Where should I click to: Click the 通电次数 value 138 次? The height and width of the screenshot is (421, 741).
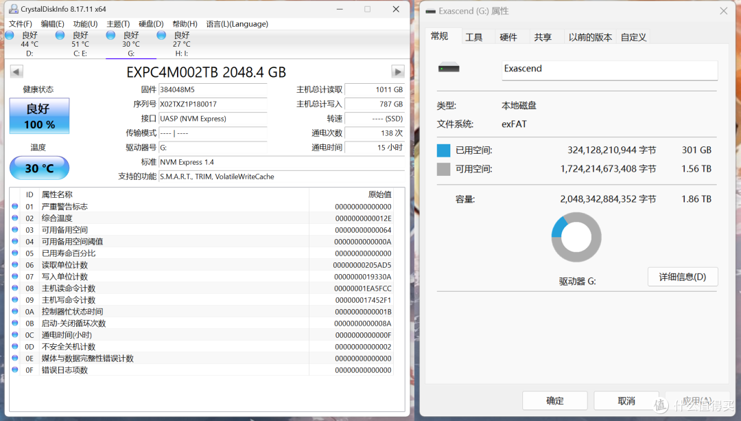tap(375, 133)
